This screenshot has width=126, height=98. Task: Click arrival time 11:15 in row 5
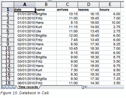pyautogui.click(x=67, y=27)
